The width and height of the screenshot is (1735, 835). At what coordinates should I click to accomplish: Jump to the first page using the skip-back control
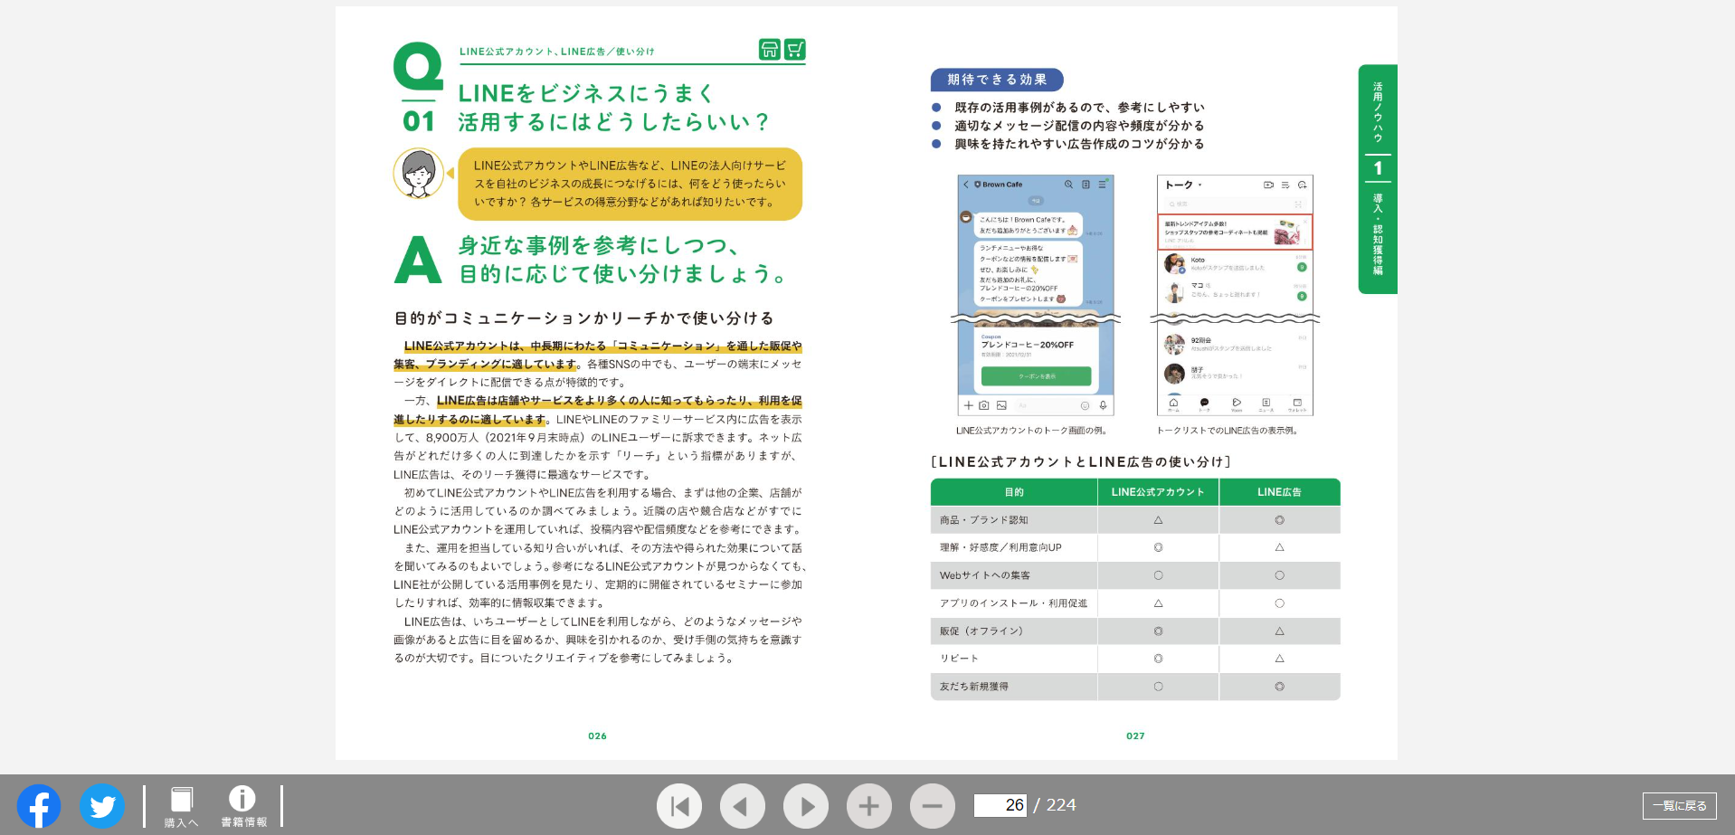tap(679, 805)
